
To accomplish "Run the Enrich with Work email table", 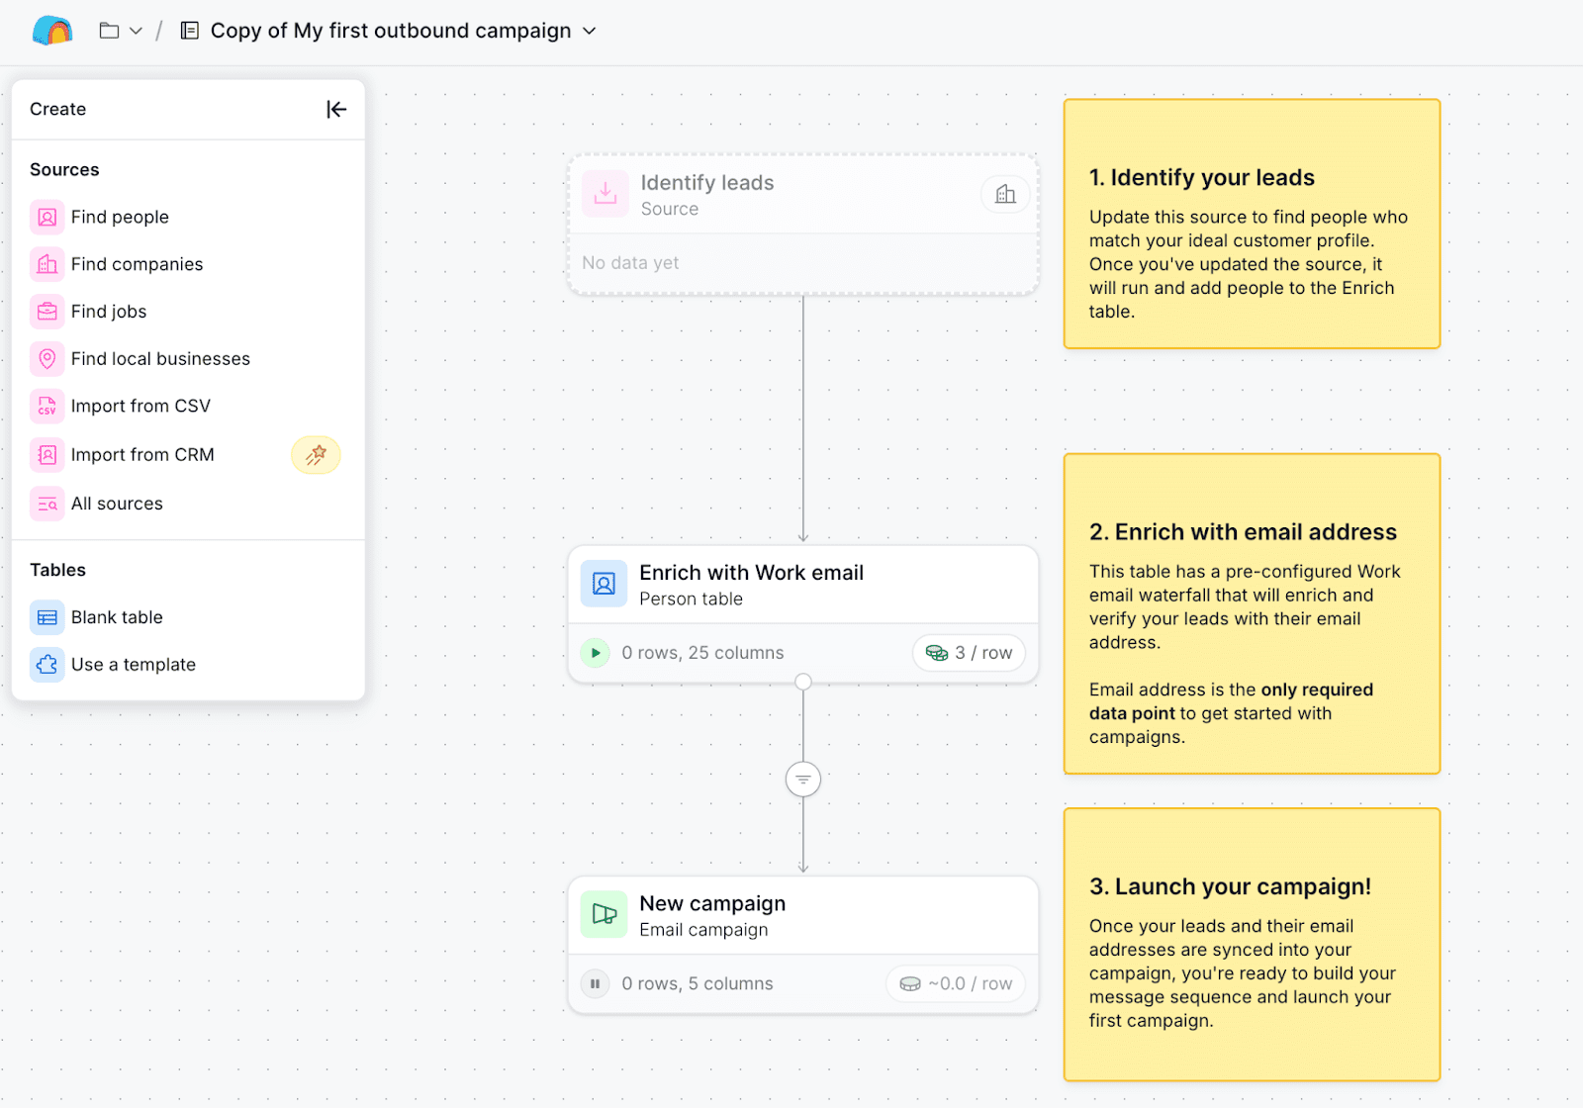I will pyautogui.click(x=595, y=653).
